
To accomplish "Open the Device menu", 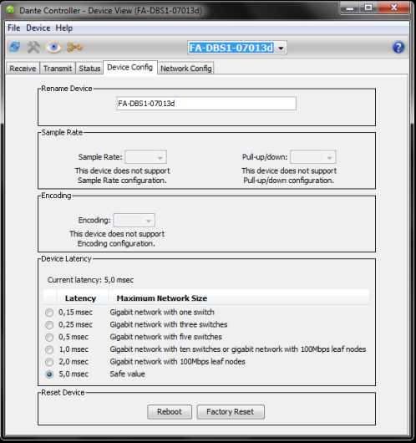I will click(38, 28).
